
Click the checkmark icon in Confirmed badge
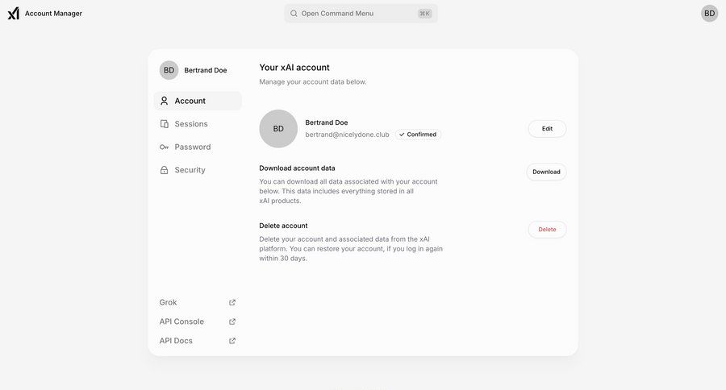(402, 135)
